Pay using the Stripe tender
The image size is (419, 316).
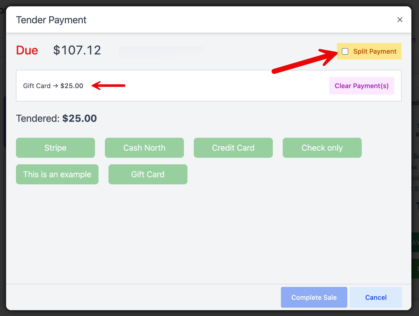55,148
